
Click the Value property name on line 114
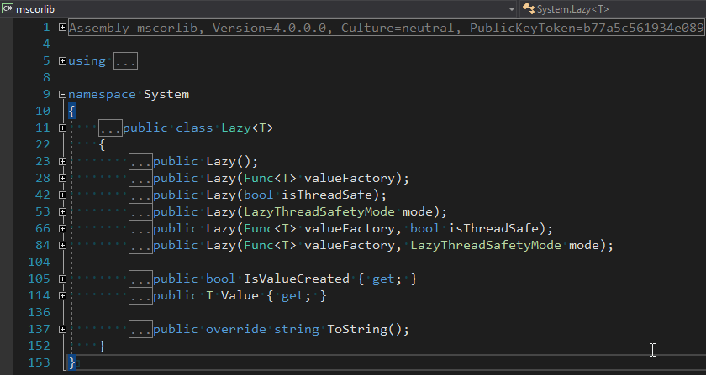(x=240, y=296)
